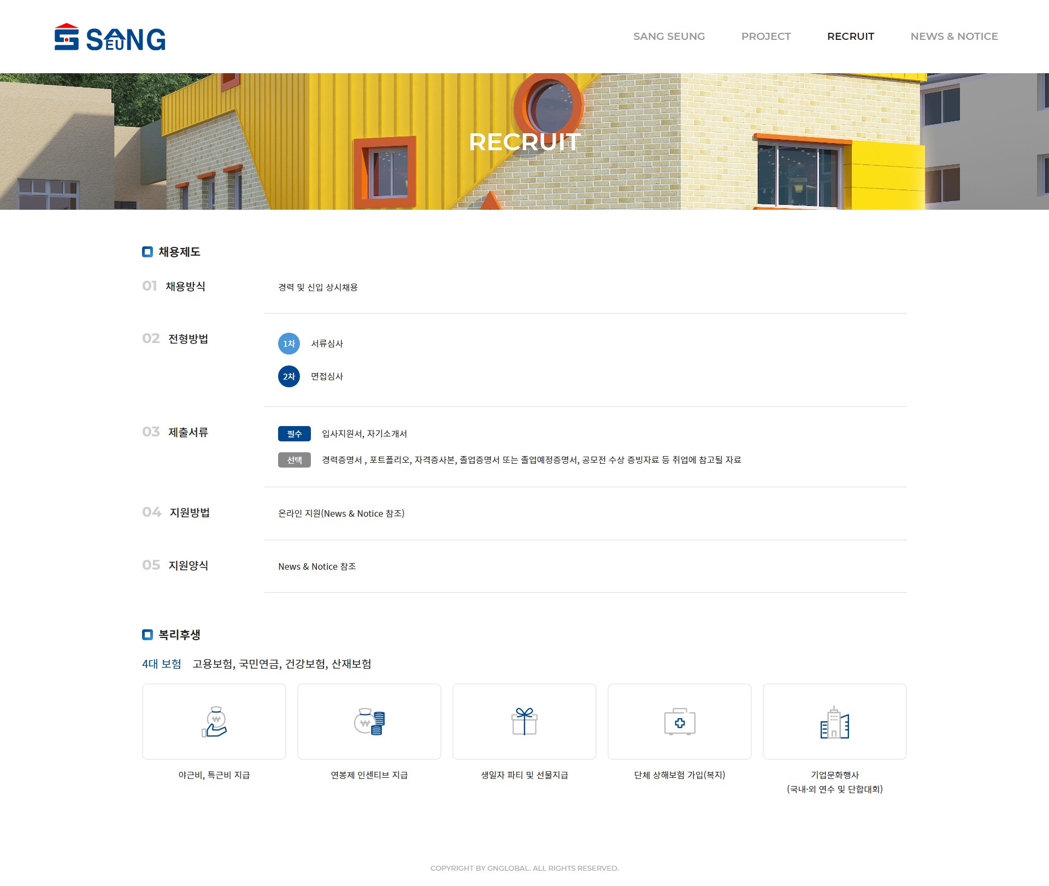
Task: Click the optional documents line starting 경력증명서
Action: pyautogui.click(x=532, y=460)
